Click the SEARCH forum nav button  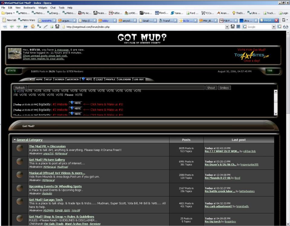click(60, 79)
